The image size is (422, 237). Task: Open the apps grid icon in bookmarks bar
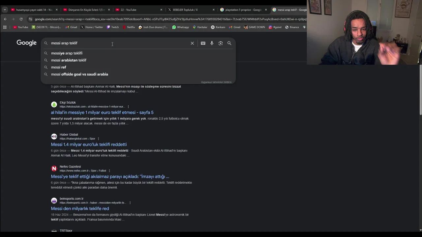coord(5,27)
